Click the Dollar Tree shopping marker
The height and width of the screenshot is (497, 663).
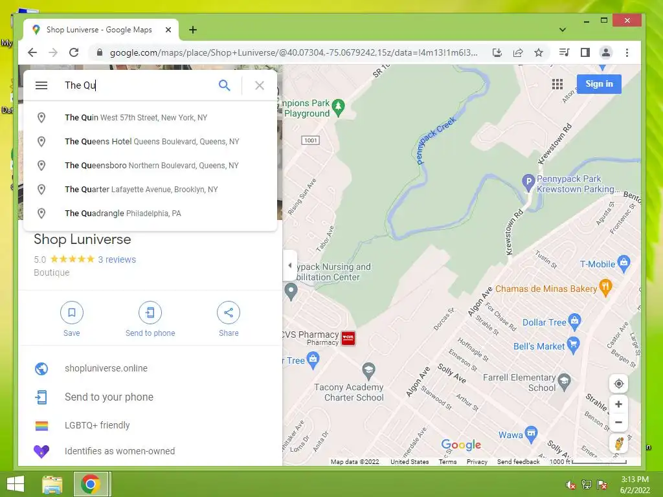click(x=574, y=322)
